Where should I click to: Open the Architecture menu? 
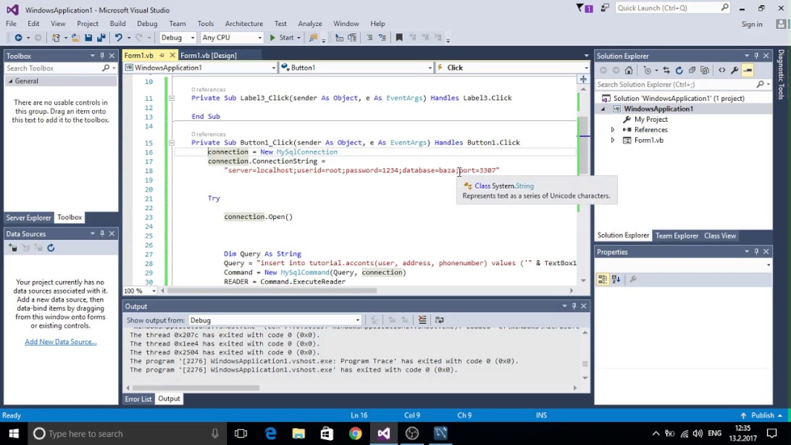[244, 23]
